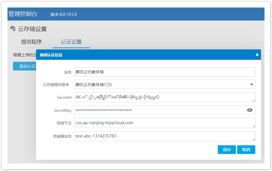Click the 名称 label
The height and width of the screenshot is (171, 272).
pos(68,72)
